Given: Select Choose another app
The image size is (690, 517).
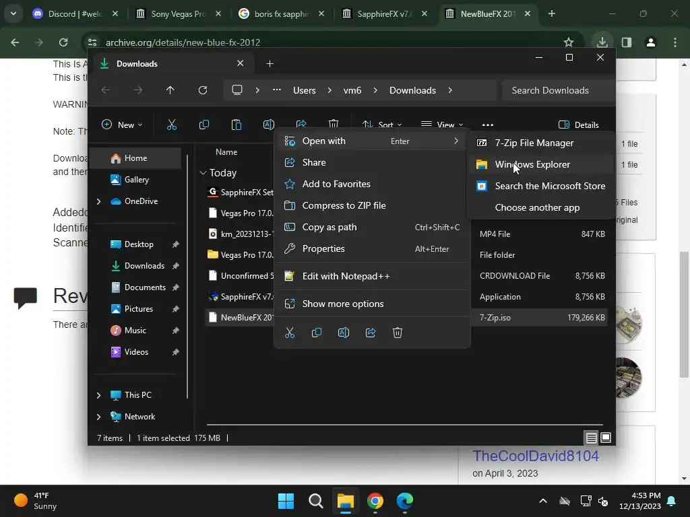Looking at the screenshot, I should pyautogui.click(x=541, y=207).
